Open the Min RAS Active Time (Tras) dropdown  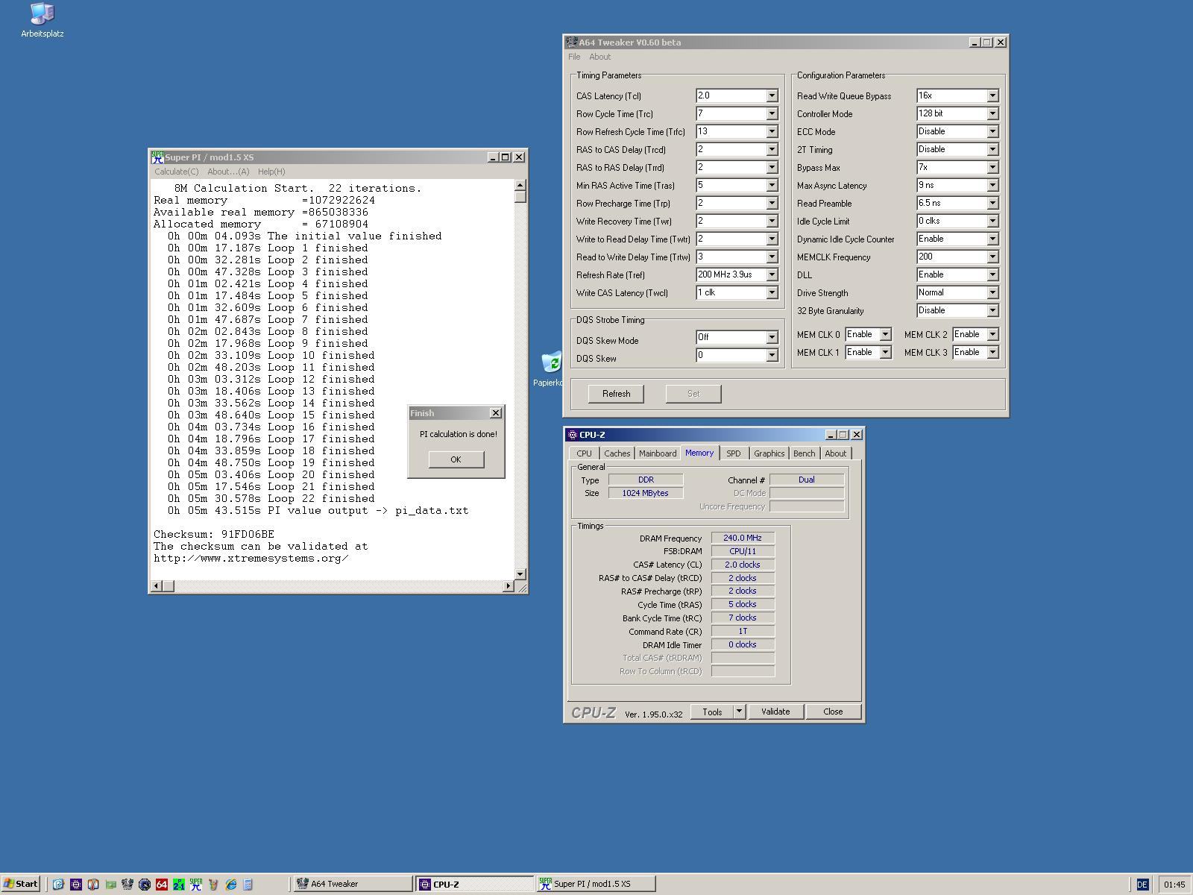pos(772,185)
